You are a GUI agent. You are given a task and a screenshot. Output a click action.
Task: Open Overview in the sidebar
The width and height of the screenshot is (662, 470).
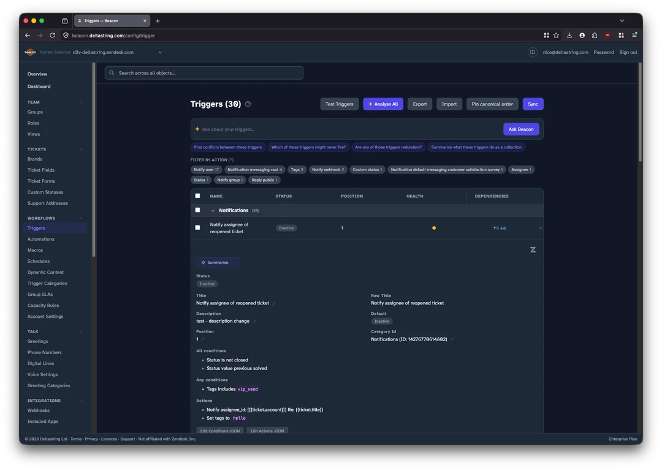coord(37,74)
